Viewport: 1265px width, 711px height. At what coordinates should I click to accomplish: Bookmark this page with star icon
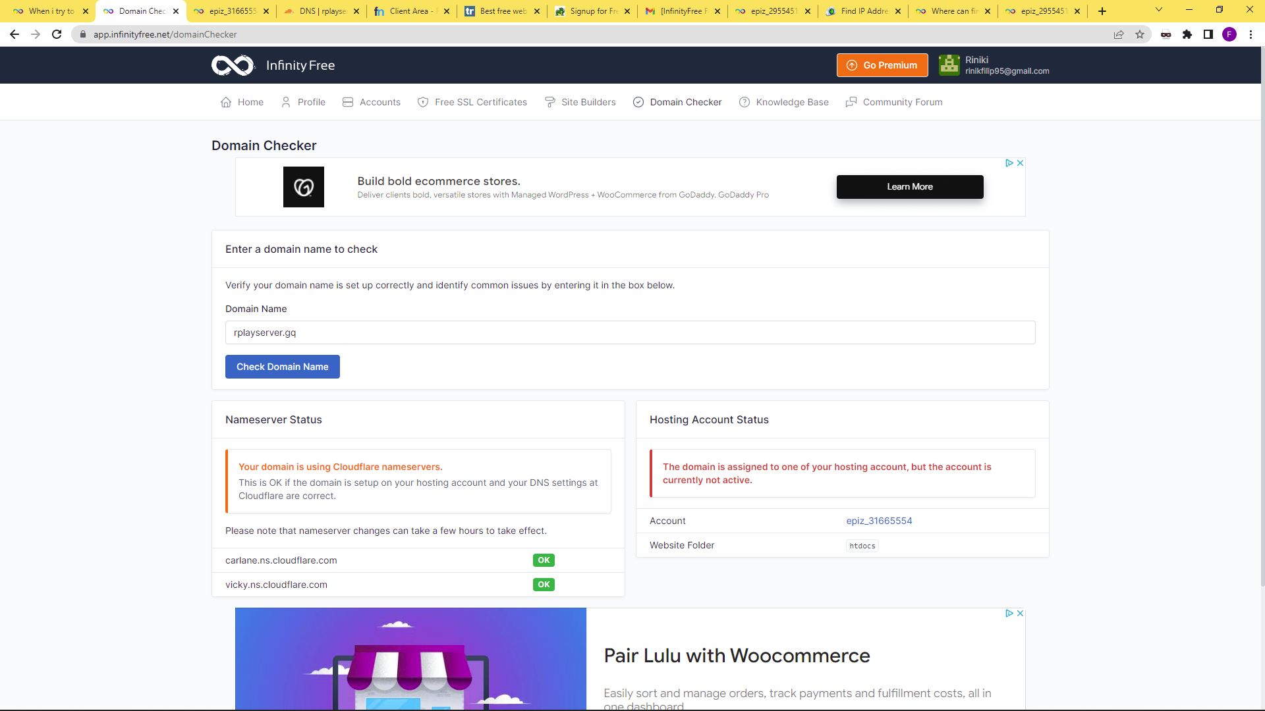tap(1140, 34)
